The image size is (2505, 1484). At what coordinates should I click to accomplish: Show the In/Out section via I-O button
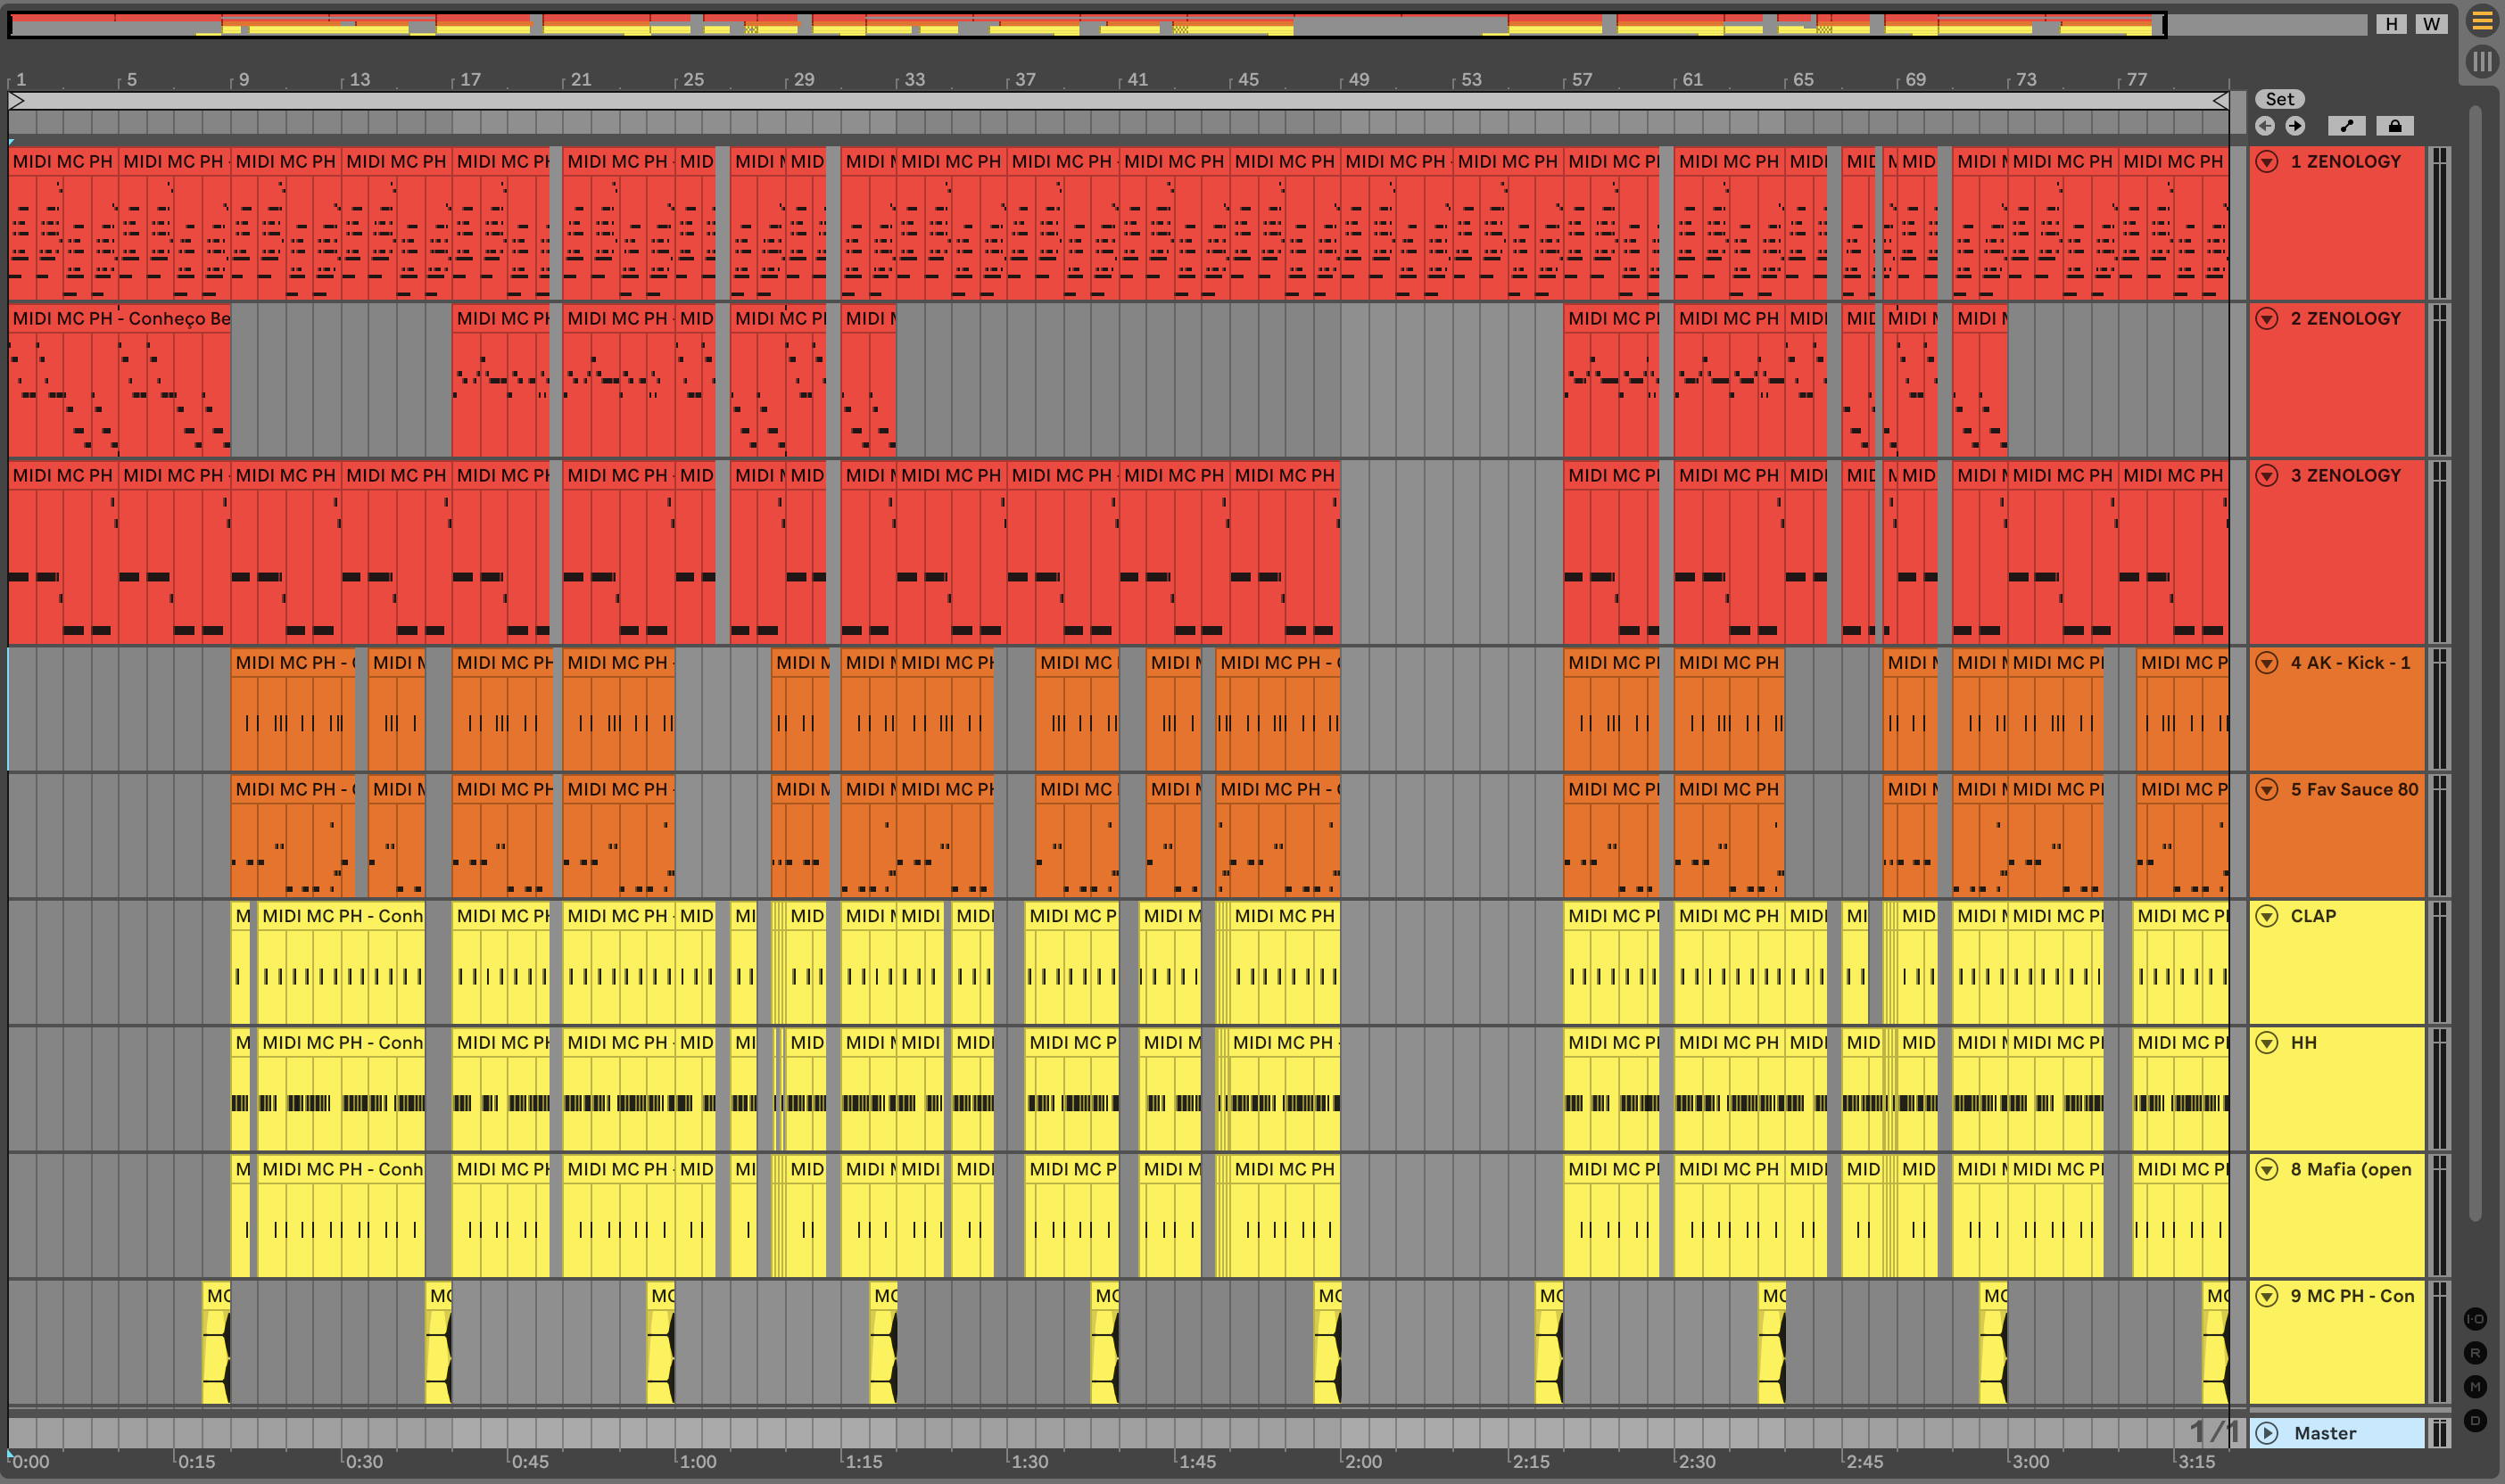[x=2475, y=1319]
